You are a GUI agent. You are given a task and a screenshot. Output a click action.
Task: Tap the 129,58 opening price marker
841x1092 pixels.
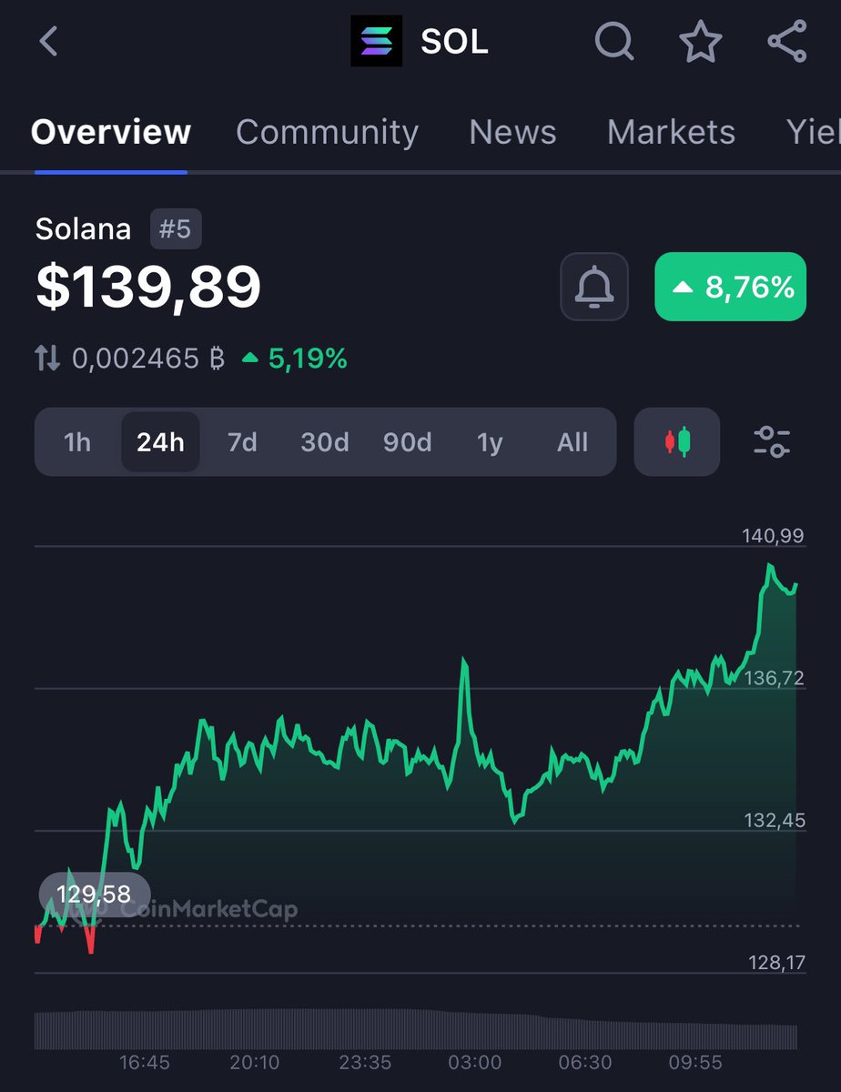pos(95,895)
